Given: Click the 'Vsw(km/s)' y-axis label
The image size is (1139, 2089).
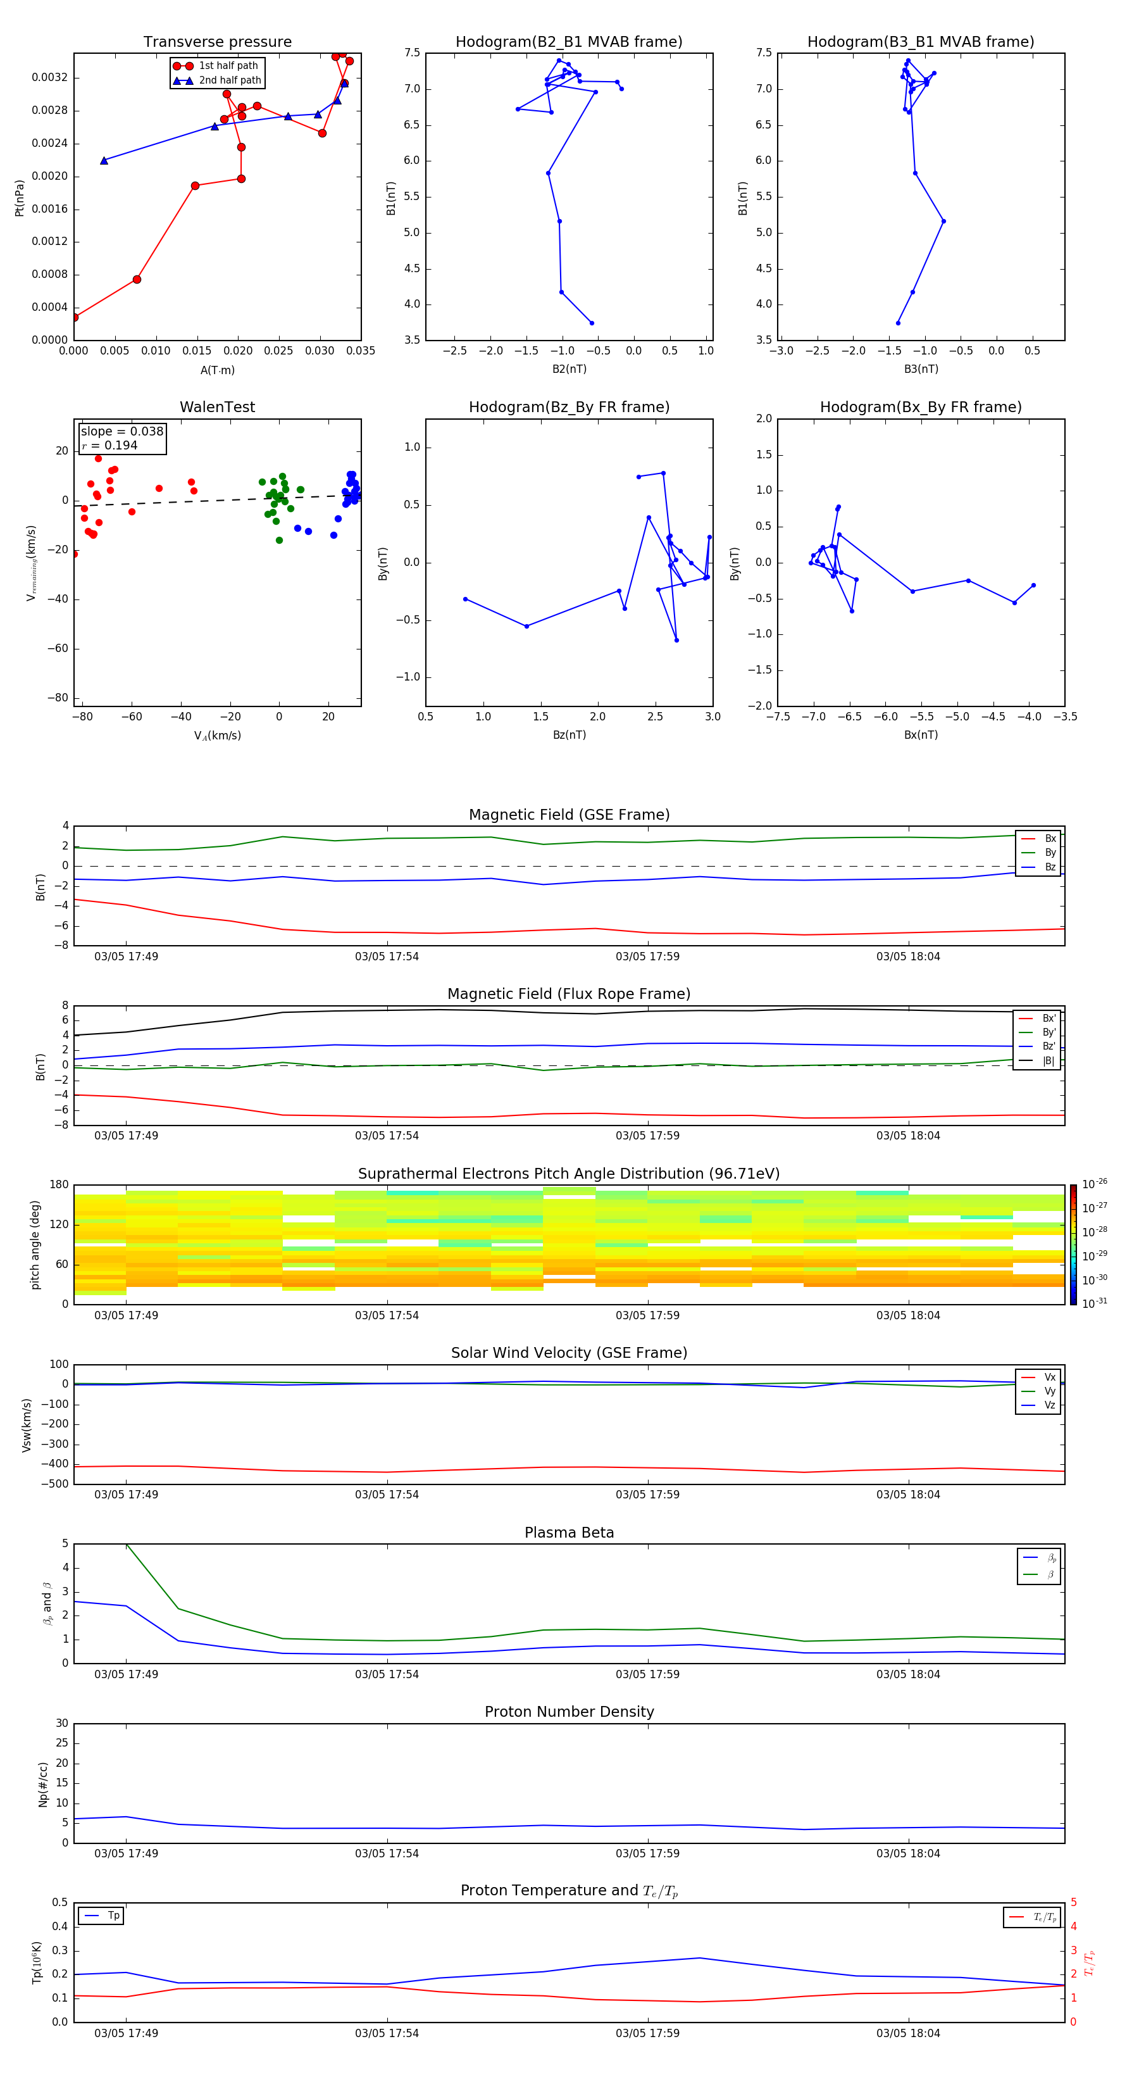Looking at the screenshot, I should click(x=26, y=1425).
